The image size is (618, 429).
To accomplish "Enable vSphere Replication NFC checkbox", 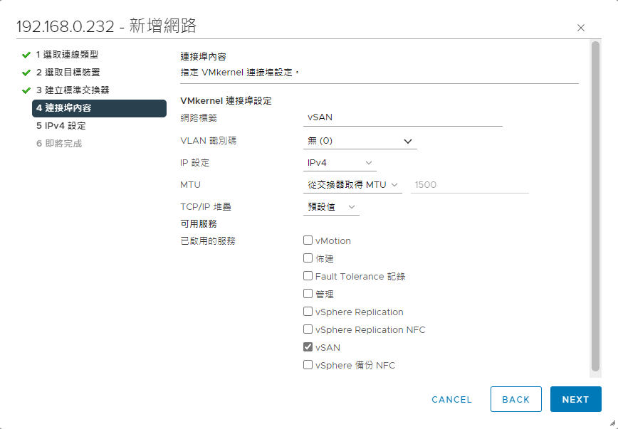I will tap(308, 329).
